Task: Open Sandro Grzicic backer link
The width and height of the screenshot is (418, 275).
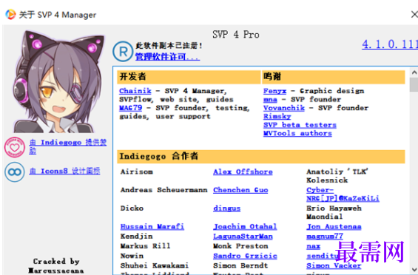Action: click(x=245, y=256)
